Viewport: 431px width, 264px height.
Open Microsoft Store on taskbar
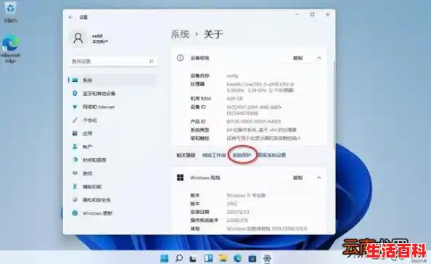(x=253, y=258)
